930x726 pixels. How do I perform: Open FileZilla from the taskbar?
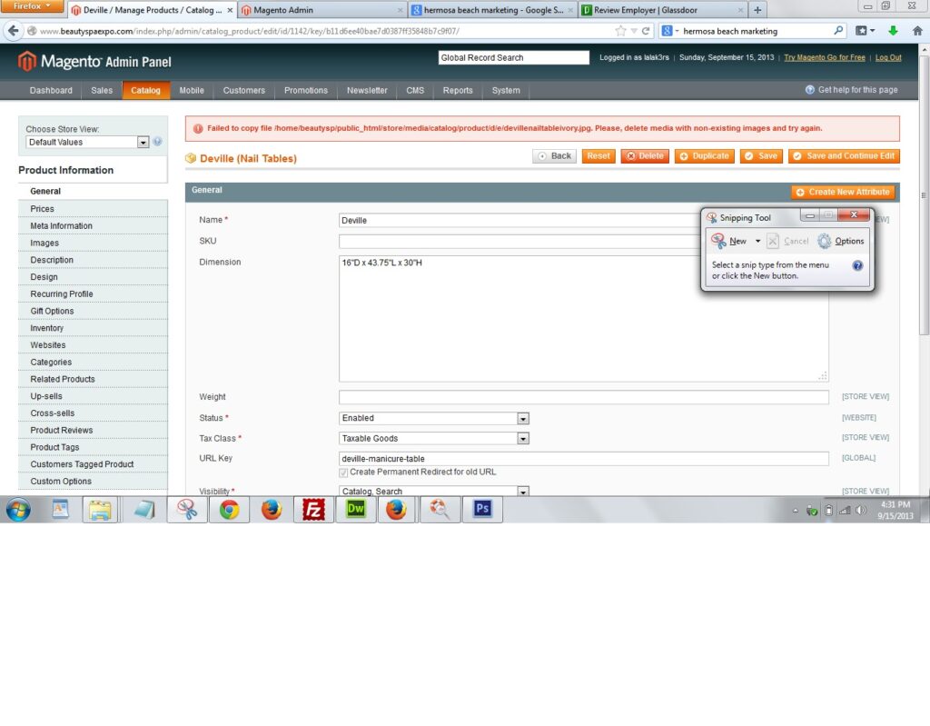(x=313, y=510)
